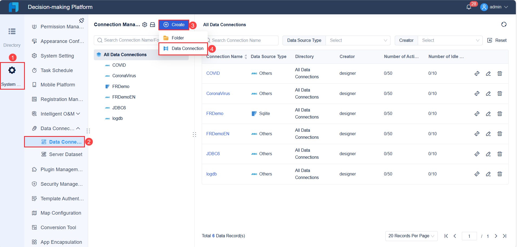
Task: Change the 20 Records Per Page dropdown
Action: click(x=411, y=236)
